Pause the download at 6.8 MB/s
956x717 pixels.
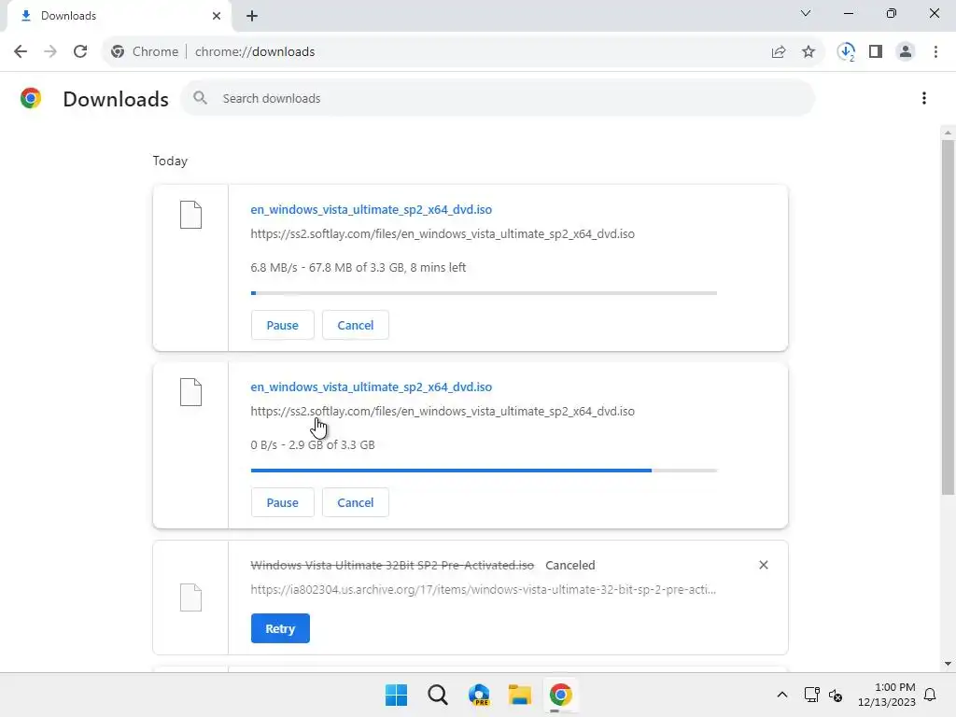pyautogui.click(x=282, y=325)
